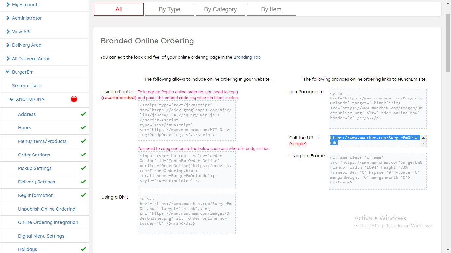Collapse the ANCHOR INN location tree

point(12,99)
